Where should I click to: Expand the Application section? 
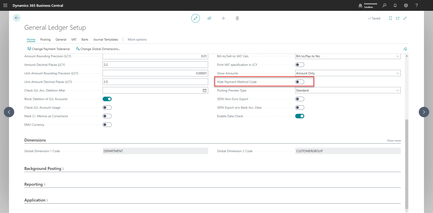(36, 200)
